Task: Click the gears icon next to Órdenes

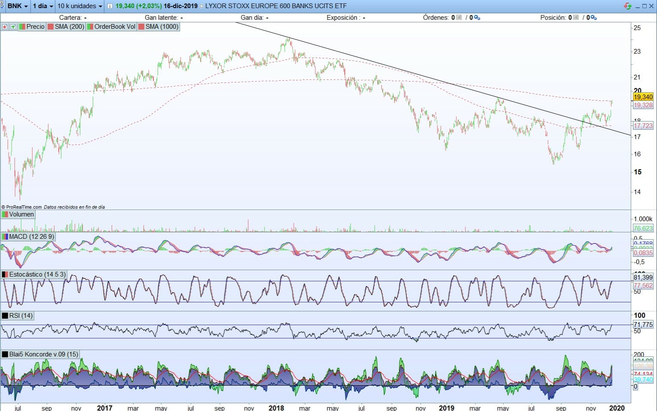Action: click(477, 18)
